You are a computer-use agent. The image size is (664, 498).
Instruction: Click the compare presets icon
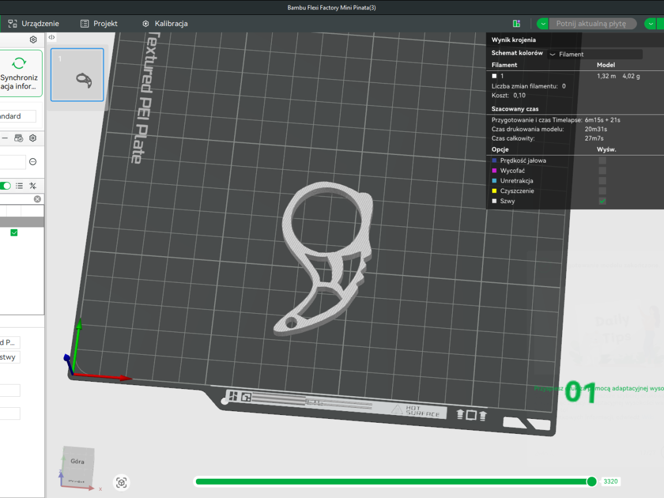(33, 186)
